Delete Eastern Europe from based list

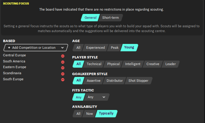pos(63,68)
